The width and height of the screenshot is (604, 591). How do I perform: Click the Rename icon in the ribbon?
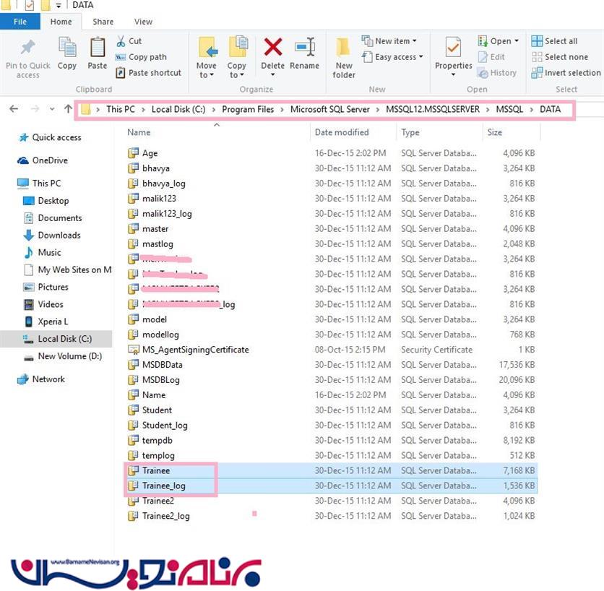click(304, 48)
